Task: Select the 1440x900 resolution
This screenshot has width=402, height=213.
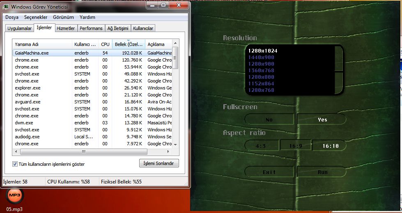Action: tap(261, 57)
